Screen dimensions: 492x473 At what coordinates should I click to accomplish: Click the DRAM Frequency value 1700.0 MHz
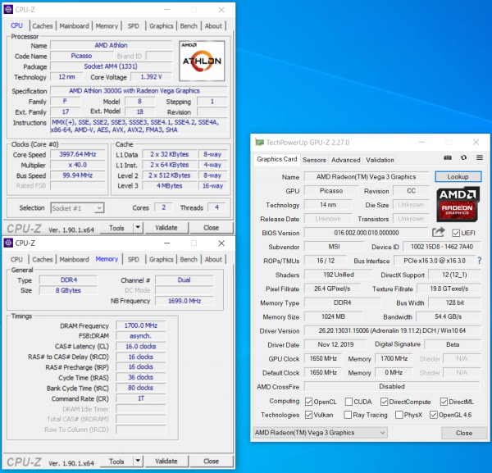(140, 325)
